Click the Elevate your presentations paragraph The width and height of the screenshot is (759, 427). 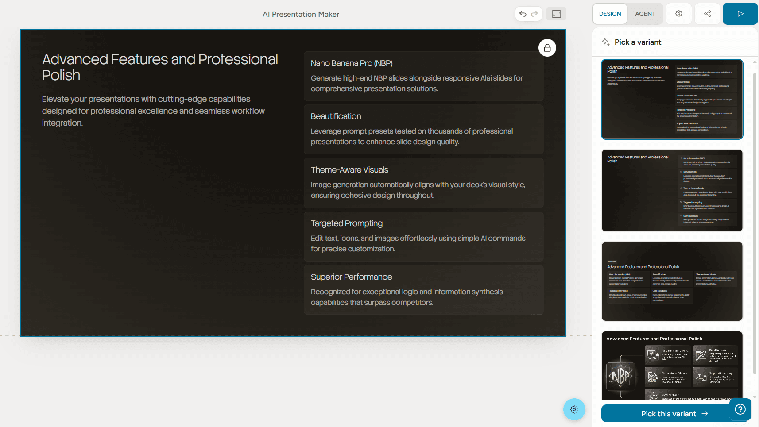point(153,111)
